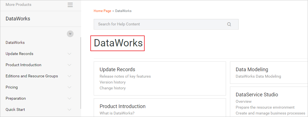Focus the Search for Help Content field
This screenshot has height=117, width=308.
point(166,24)
